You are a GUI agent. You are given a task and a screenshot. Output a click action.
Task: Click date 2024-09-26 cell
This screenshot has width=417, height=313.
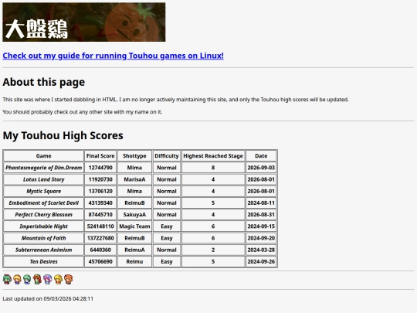261,261
